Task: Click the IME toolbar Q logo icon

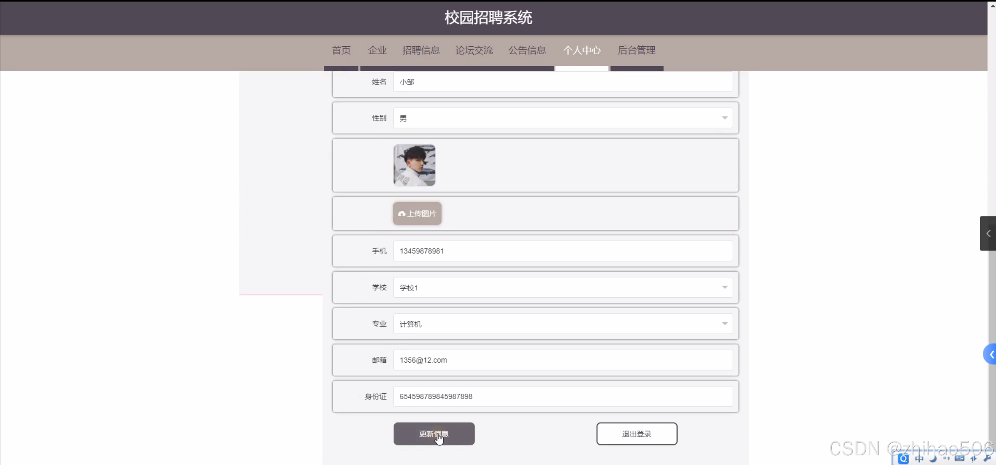Action: 903,459
